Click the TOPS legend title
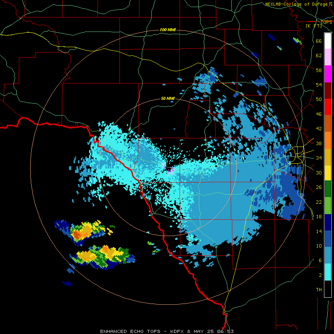The width and height of the screenshot is (334, 334). point(326,22)
